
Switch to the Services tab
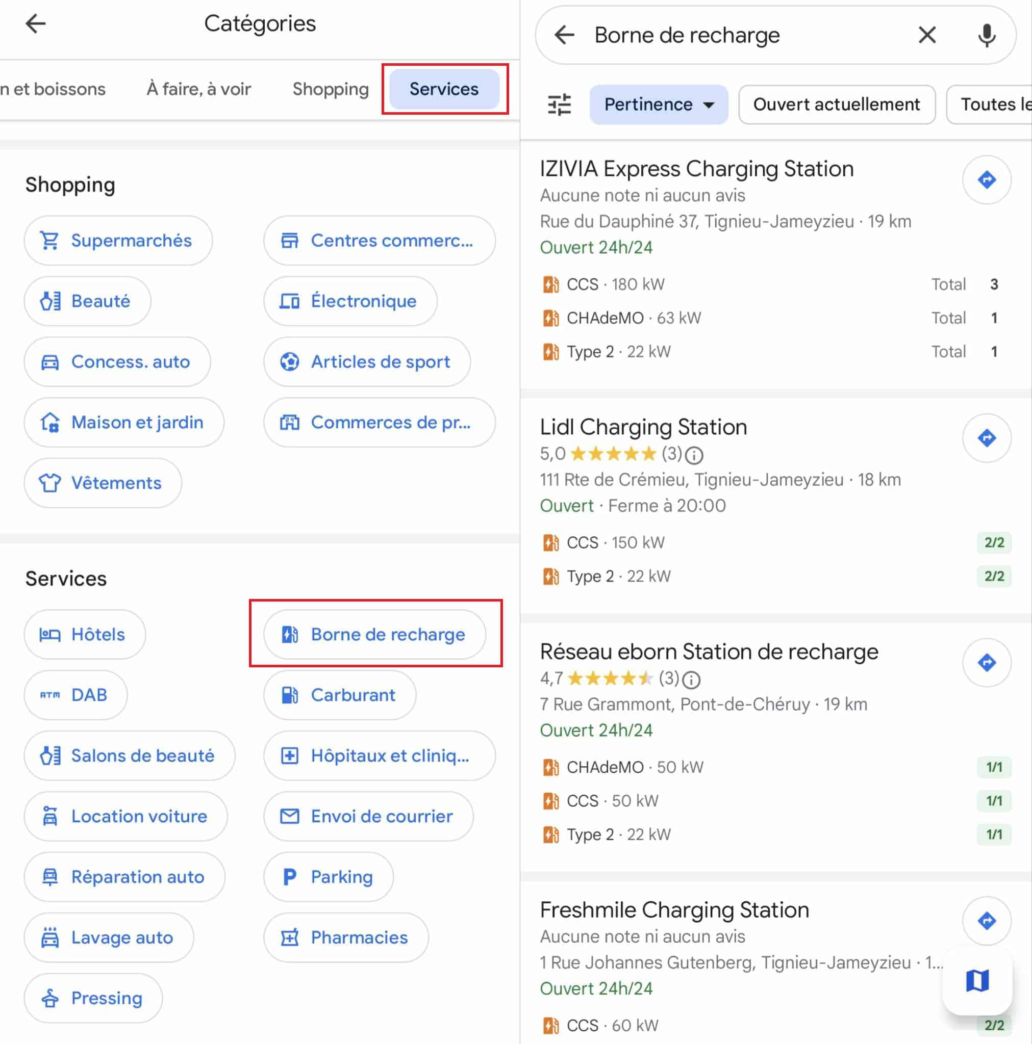pos(444,89)
